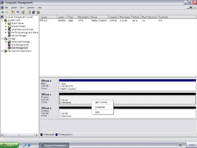197x148 pixels.
Task: Click the 'Healthy (System)' status cell
Action: tap(99, 20)
